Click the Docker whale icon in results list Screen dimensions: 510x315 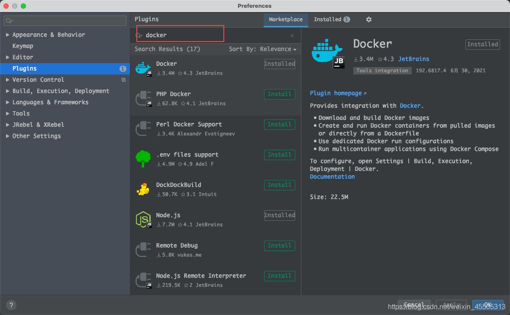[x=143, y=68]
